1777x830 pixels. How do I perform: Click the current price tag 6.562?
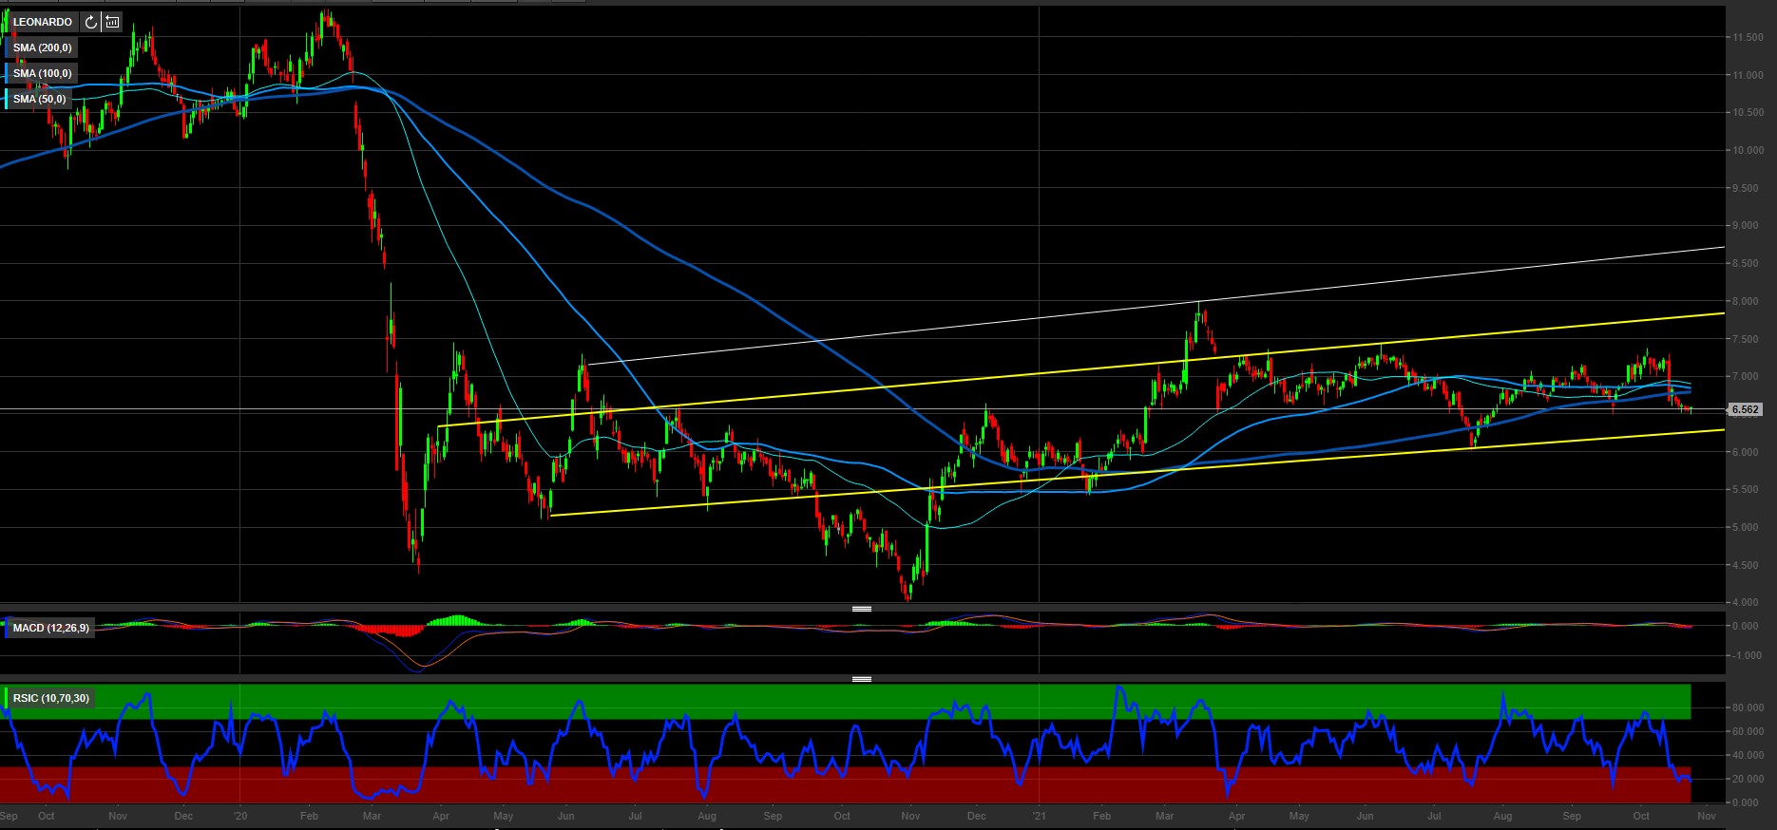[1745, 409]
